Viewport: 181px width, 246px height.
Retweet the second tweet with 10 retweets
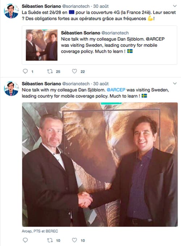(50, 240)
